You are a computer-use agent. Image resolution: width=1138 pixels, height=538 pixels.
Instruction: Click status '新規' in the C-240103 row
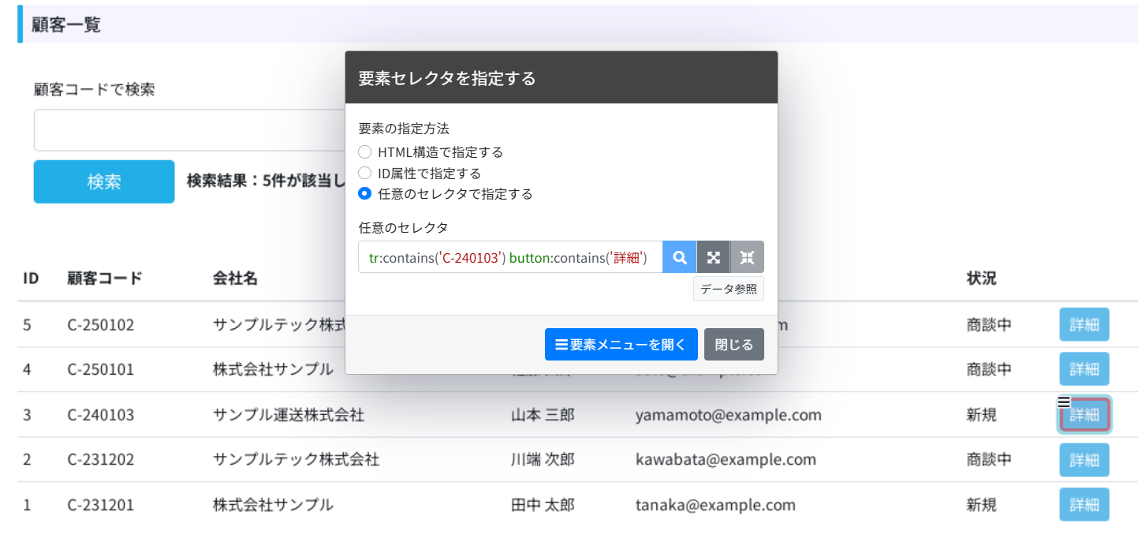tap(982, 415)
